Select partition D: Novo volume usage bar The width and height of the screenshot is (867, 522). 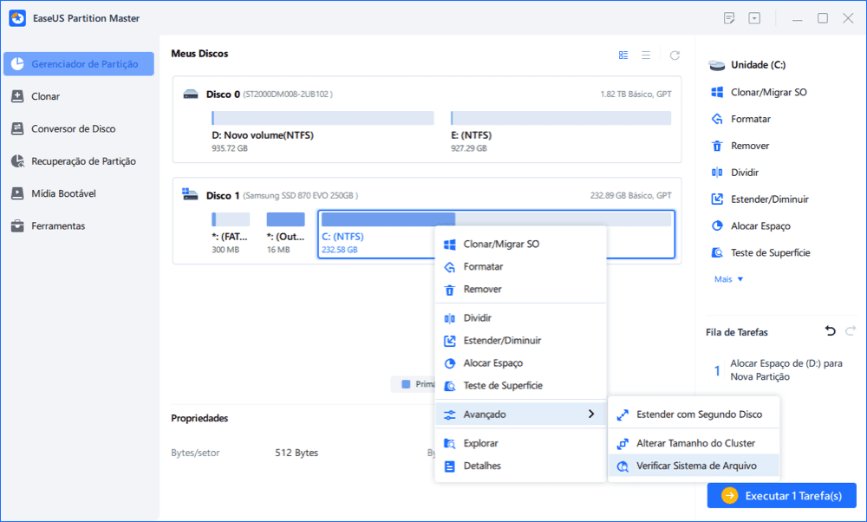coord(323,118)
